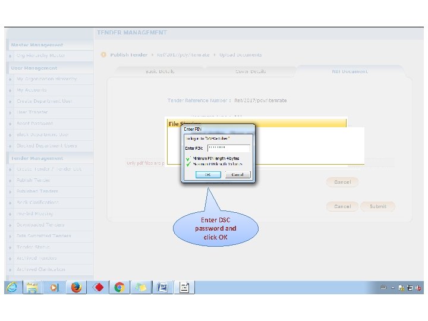Image resolution: width=428 pixels, height=321 pixels.
Task: Open Create Tender / Tender List item
Action: (x=49, y=169)
